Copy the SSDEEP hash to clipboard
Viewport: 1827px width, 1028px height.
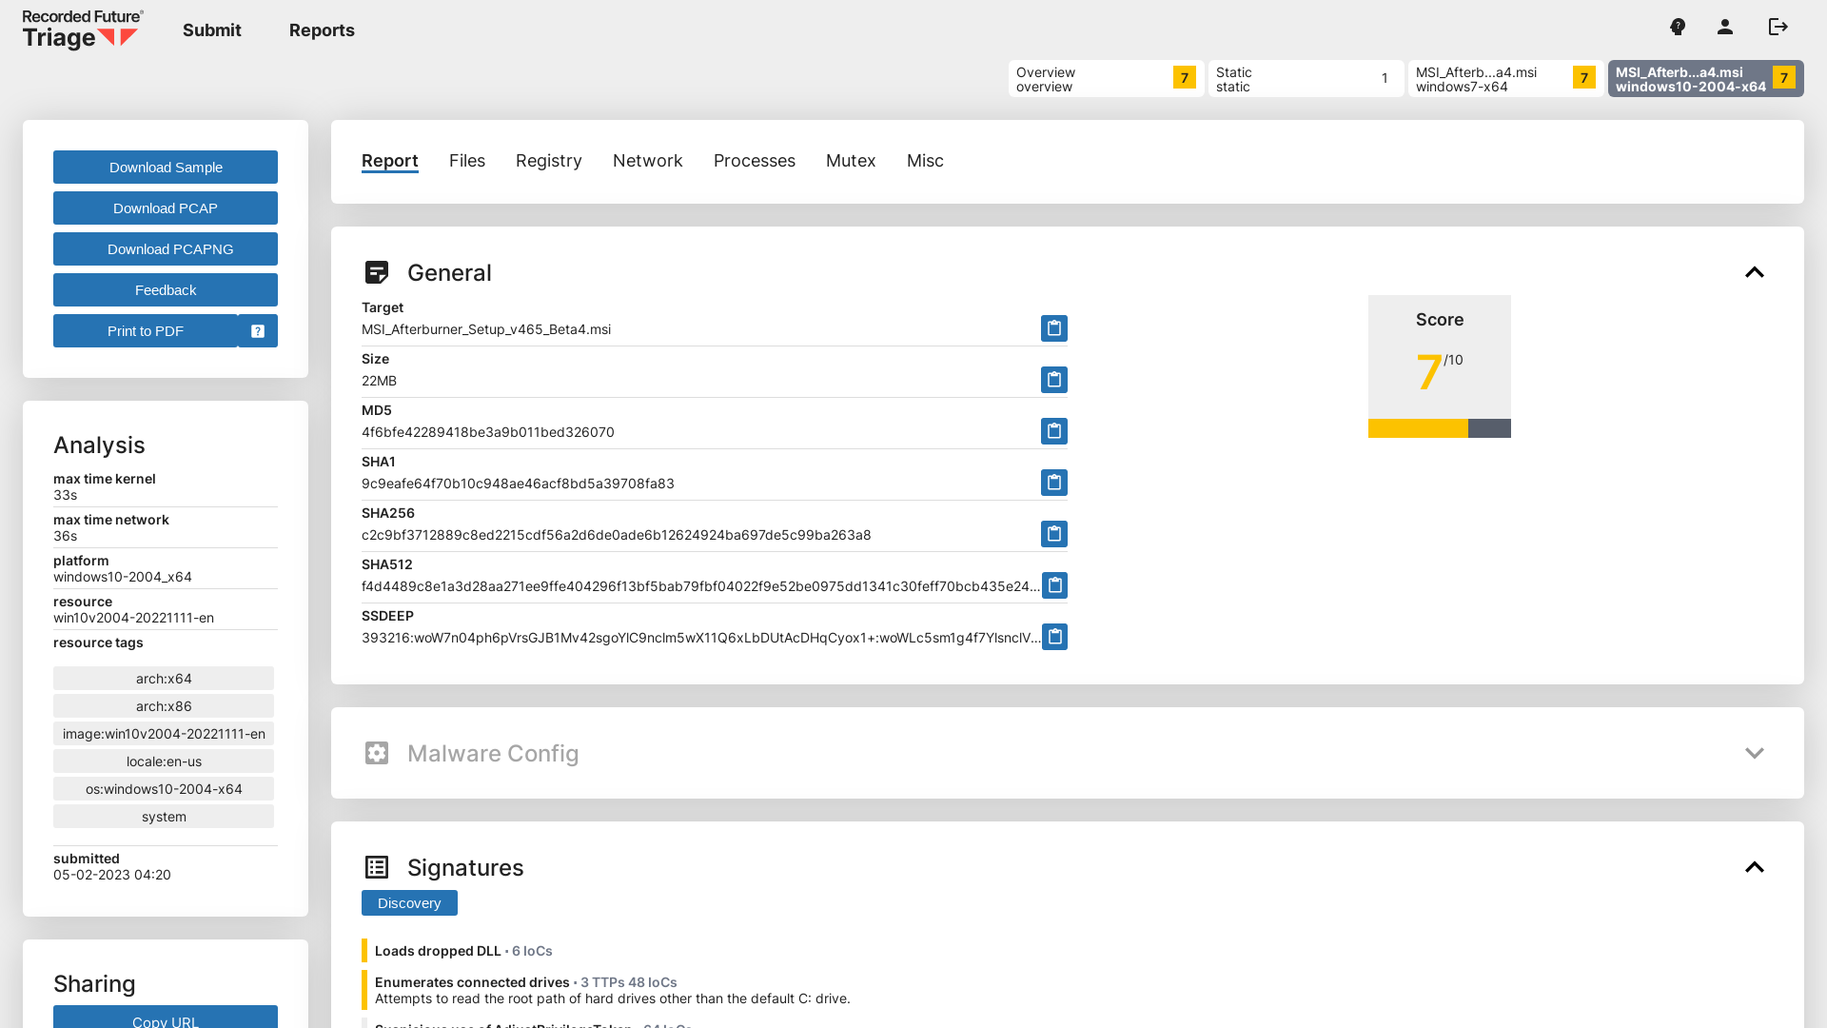click(1054, 637)
